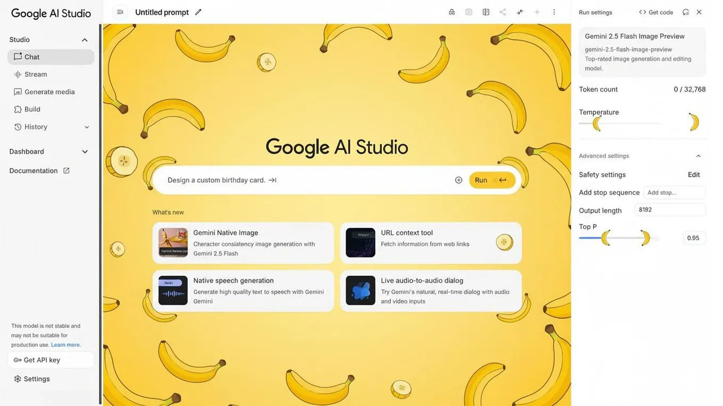
Task: Expand the Dashboard section in sidebar
Action: (84, 151)
